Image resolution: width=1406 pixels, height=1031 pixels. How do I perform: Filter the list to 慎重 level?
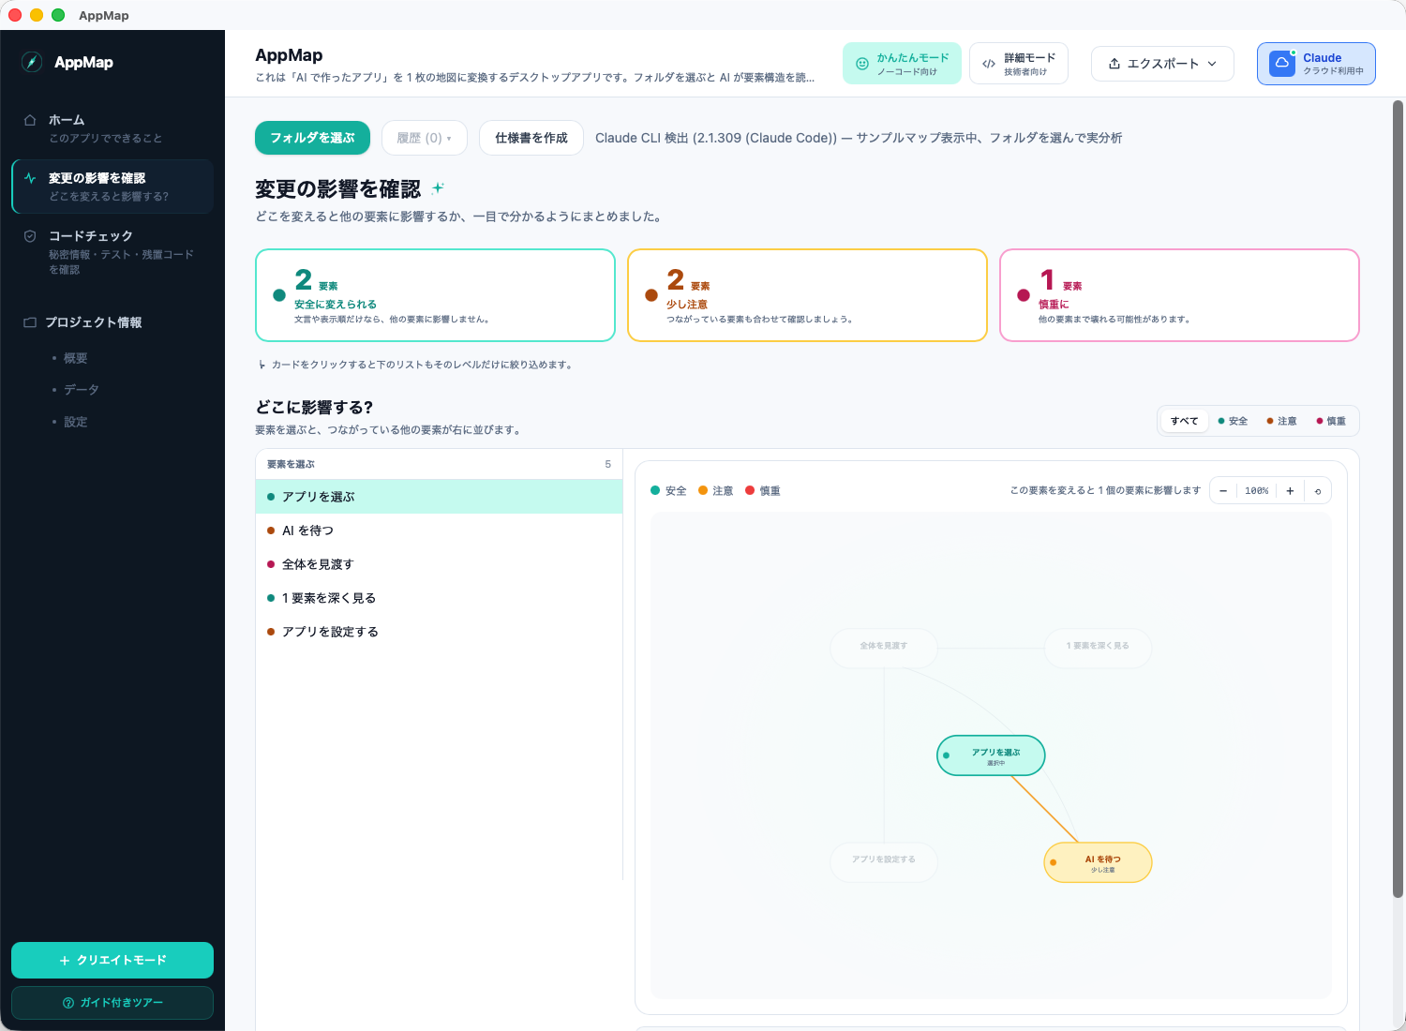tap(1331, 421)
